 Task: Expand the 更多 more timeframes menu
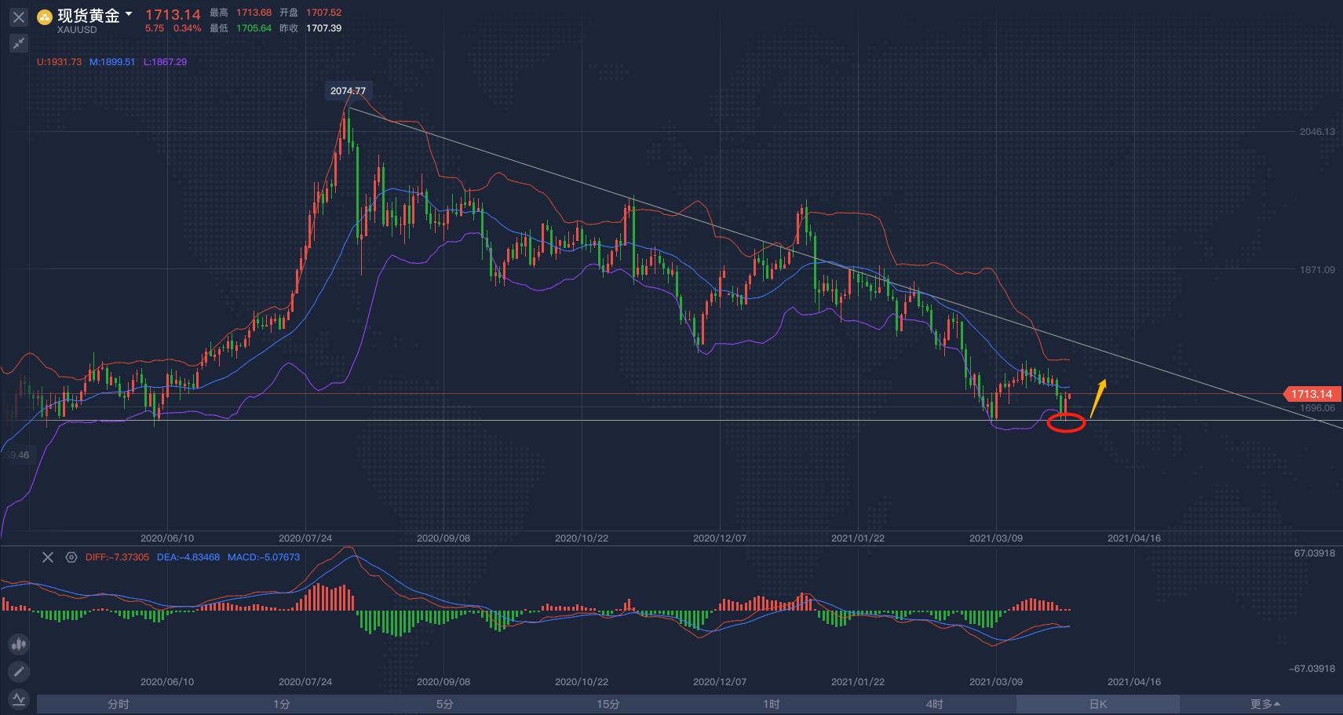pyautogui.click(x=1265, y=704)
